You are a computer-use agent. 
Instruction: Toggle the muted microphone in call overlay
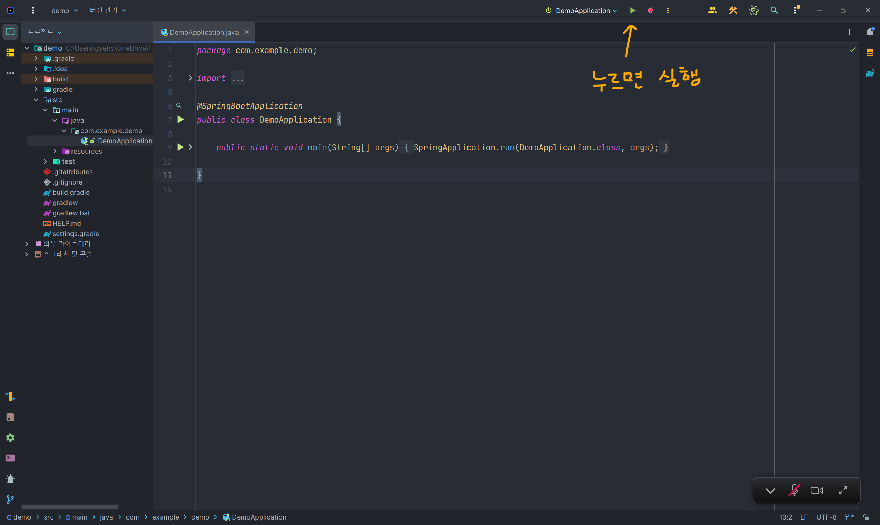[x=794, y=491]
